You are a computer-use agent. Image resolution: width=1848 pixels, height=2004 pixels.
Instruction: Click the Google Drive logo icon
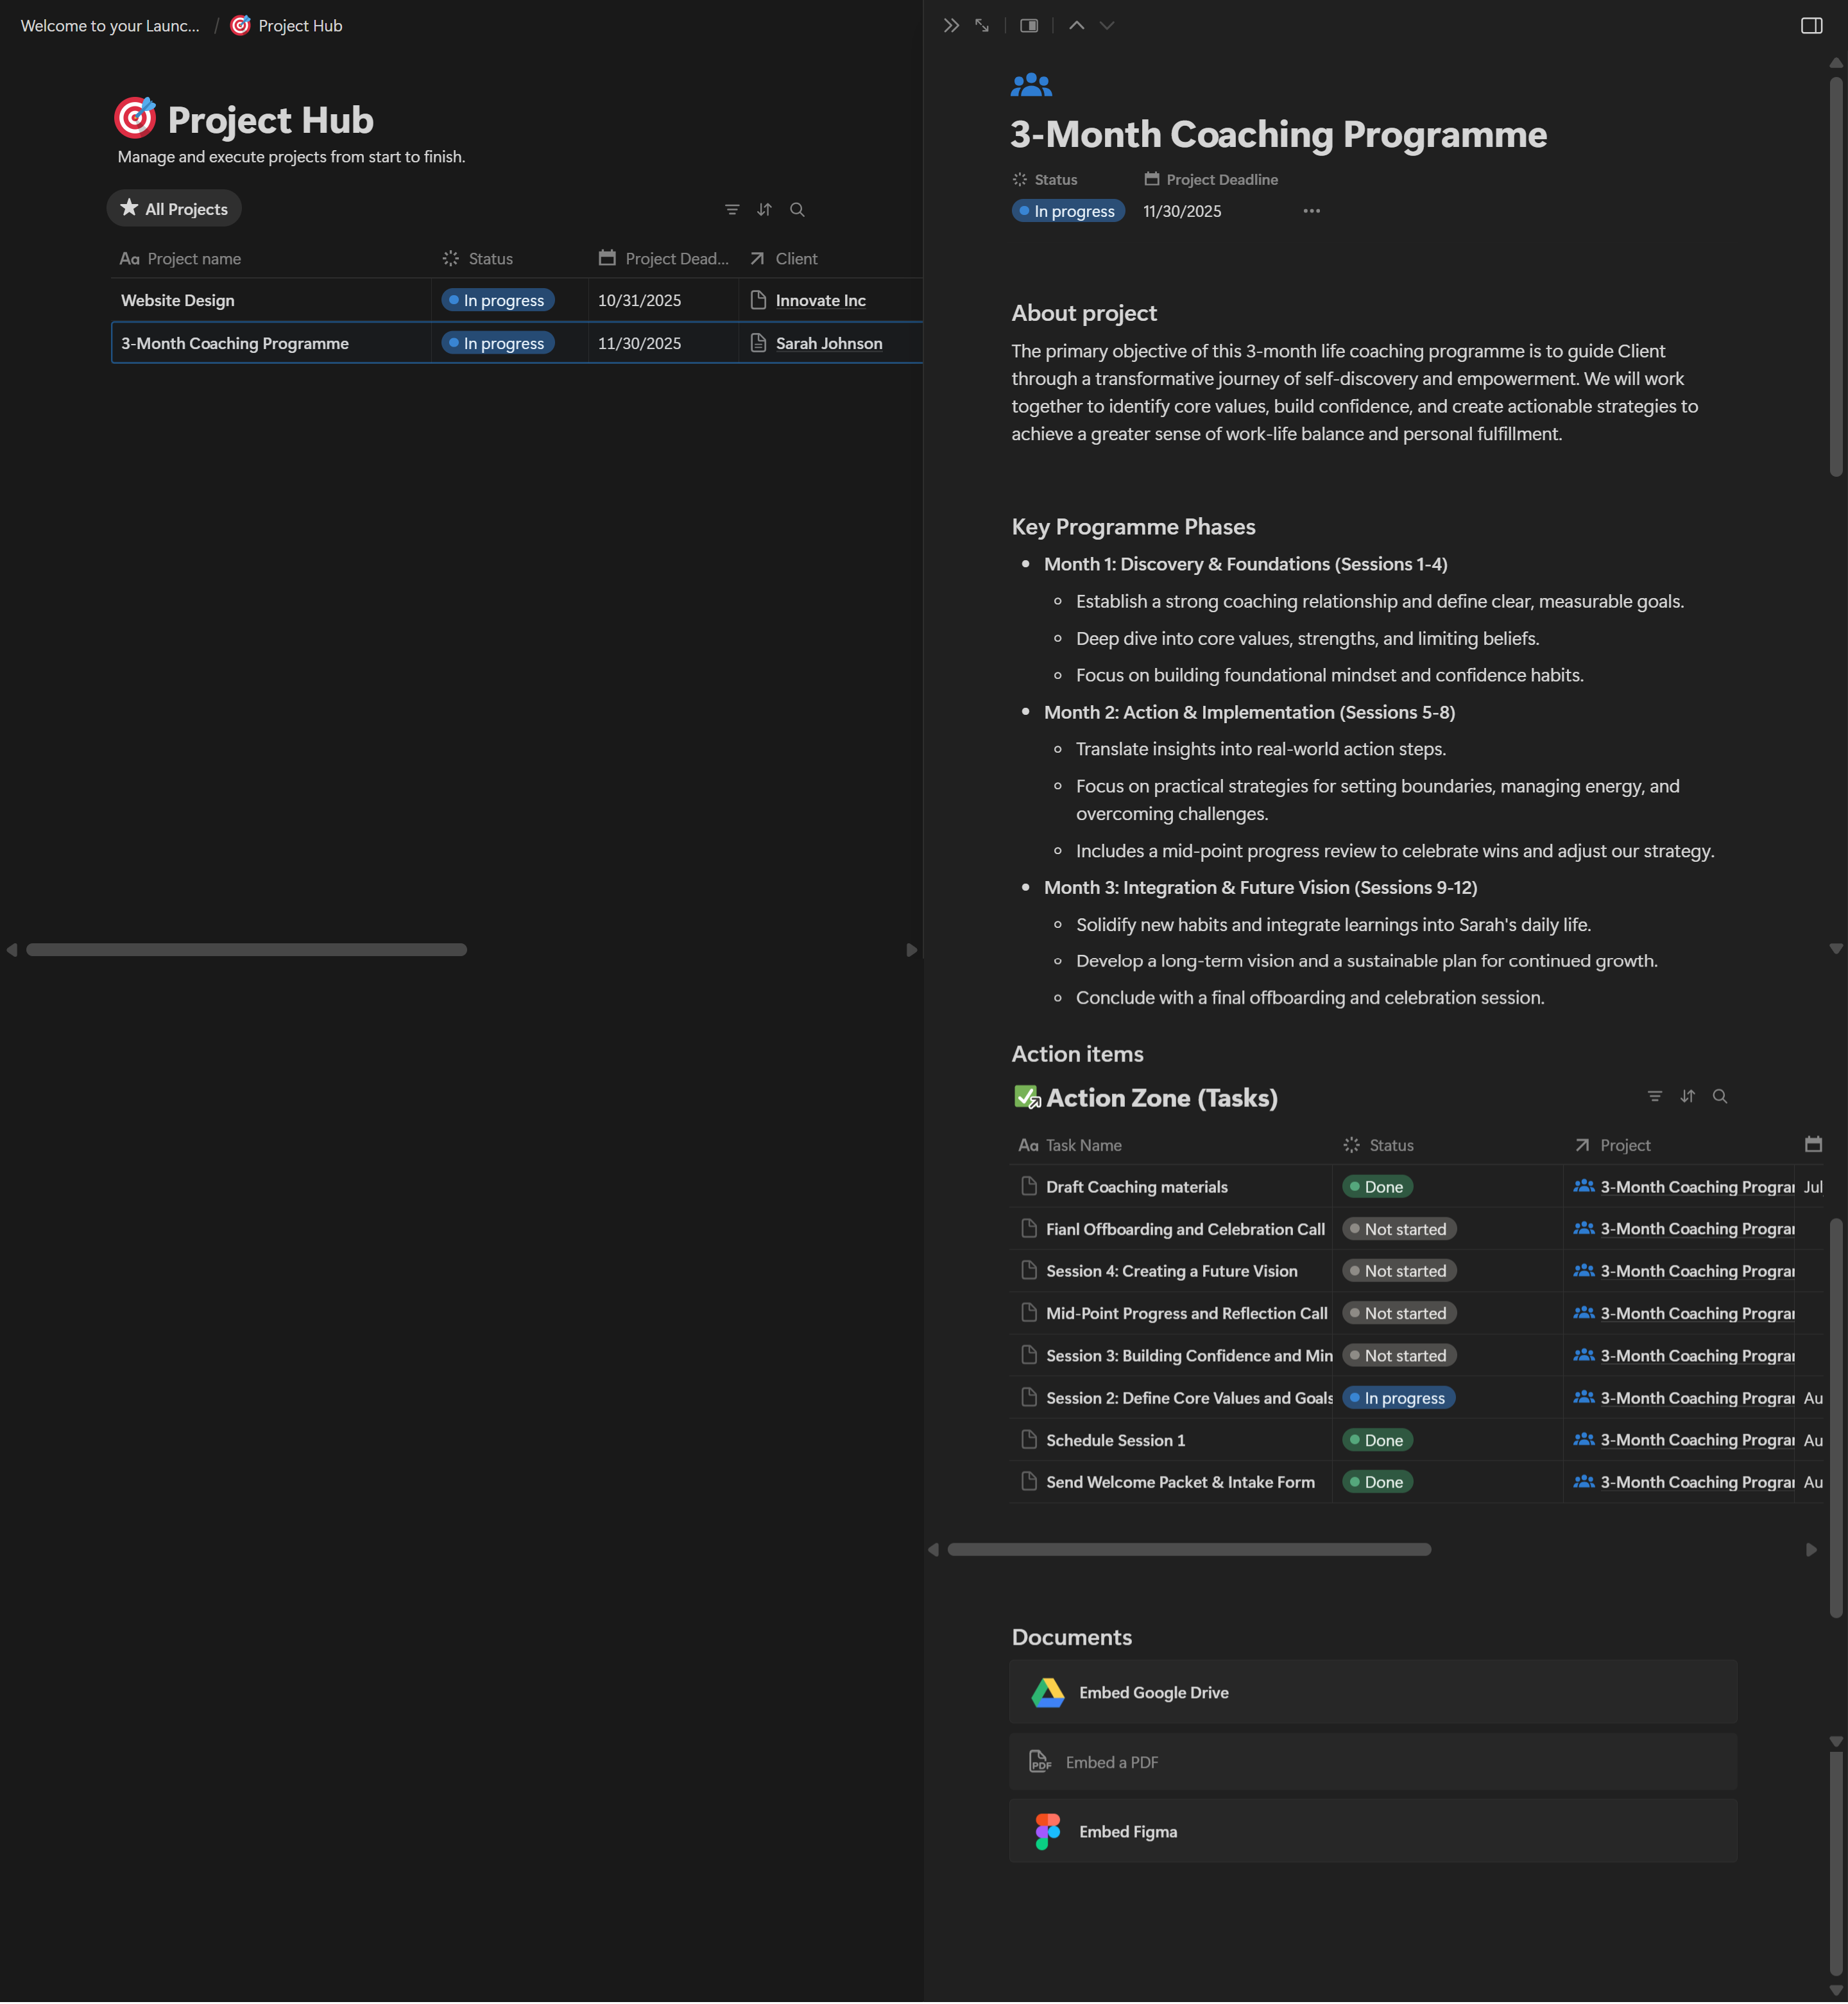click(1047, 1692)
